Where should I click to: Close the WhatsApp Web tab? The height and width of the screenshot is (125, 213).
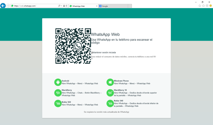97,6
